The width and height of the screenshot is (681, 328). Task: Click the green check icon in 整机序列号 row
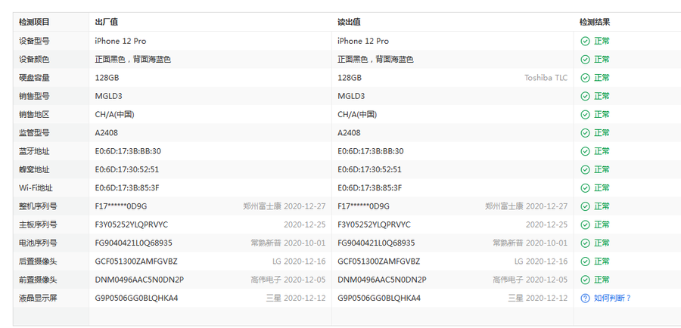click(x=585, y=206)
